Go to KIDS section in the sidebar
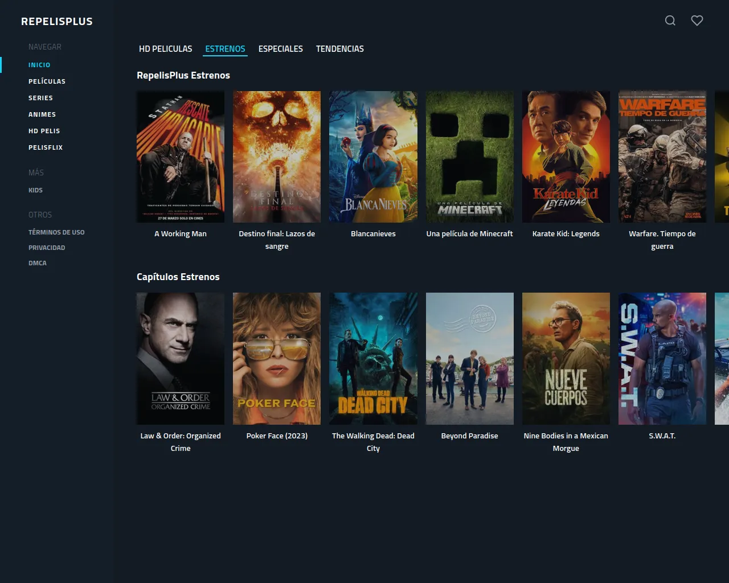This screenshot has width=729, height=583. pos(35,190)
